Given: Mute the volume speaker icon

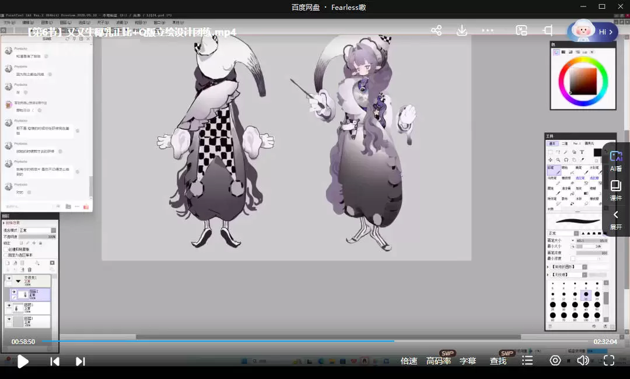Looking at the screenshot, I should point(582,361).
